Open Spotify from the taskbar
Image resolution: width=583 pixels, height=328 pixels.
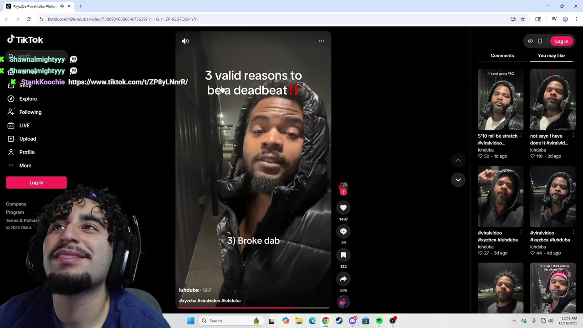click(x=379, y=321)
